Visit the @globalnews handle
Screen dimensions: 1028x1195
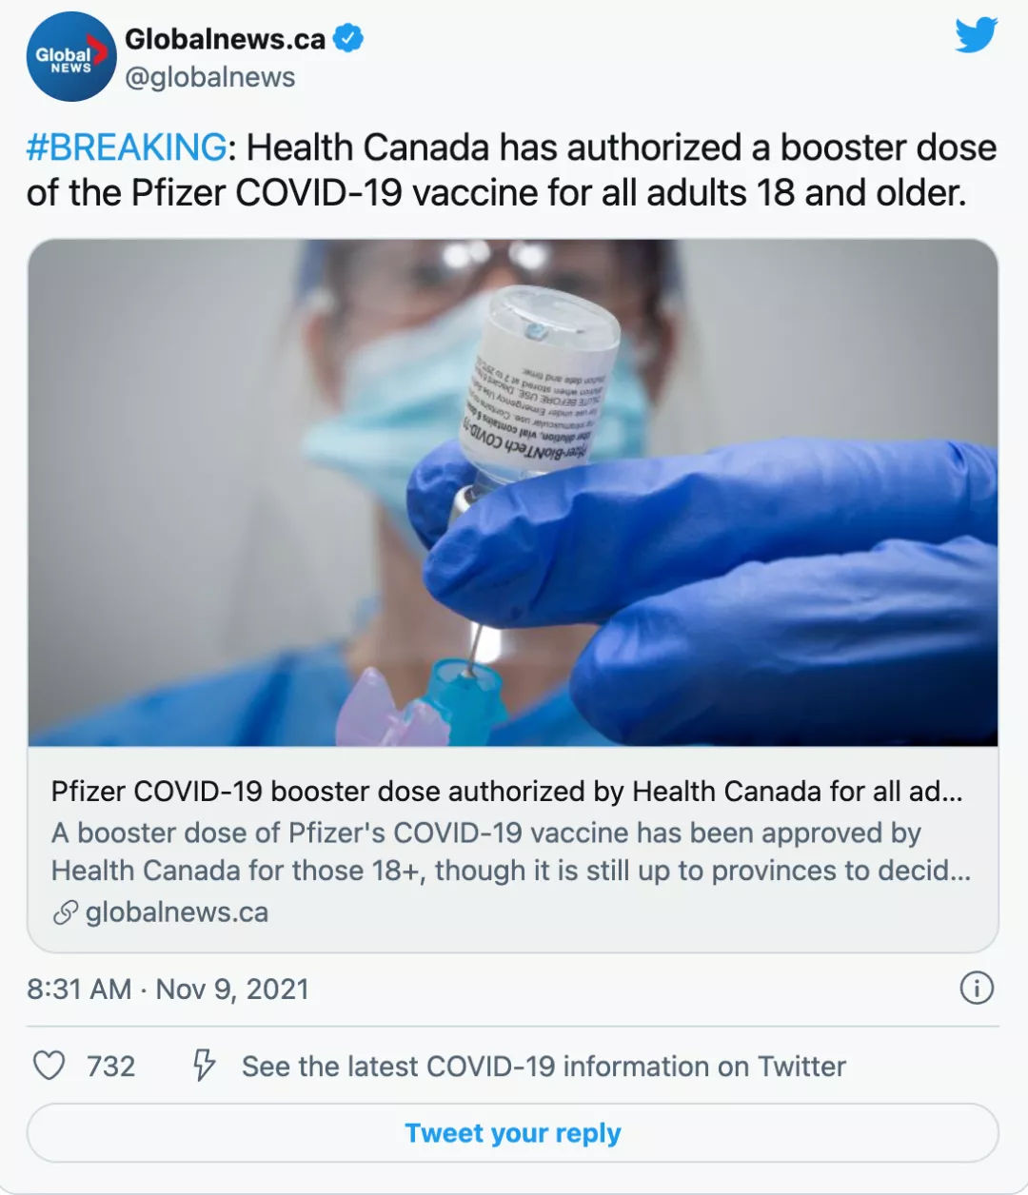click(x=209, y=77)
